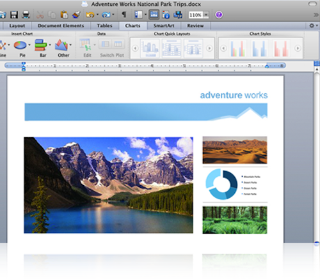Switch Plot to rows icon
Image resolution: width=320 pixels, height=279 pixels.
(105, 44)
